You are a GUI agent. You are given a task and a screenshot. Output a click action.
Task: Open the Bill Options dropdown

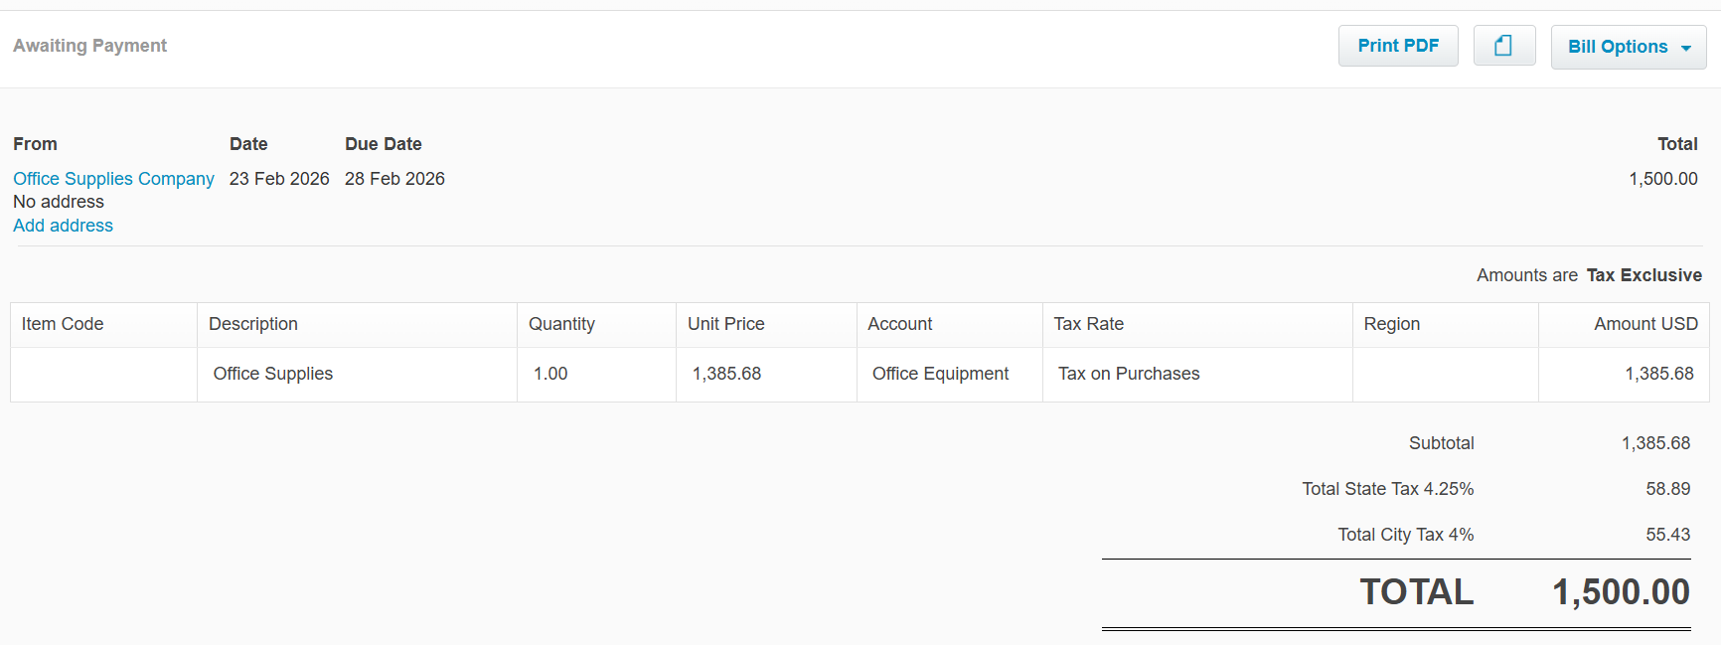coord(1628,47)
